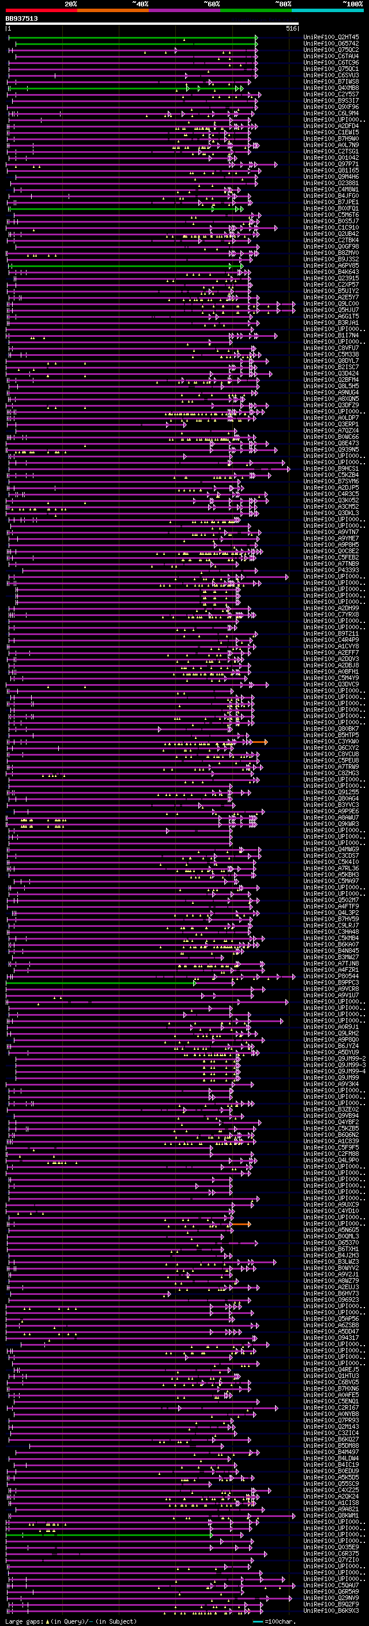The image size is (369, 1626).
Task: Select the UniRef100_Q75QC2 label
Action: pos(331,50)
